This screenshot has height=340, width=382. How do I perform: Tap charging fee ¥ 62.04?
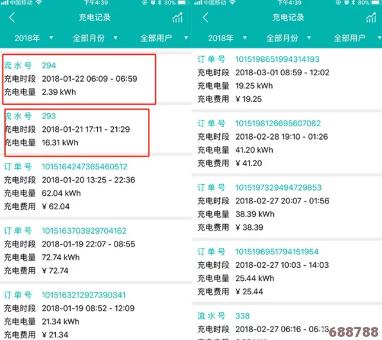55,206
